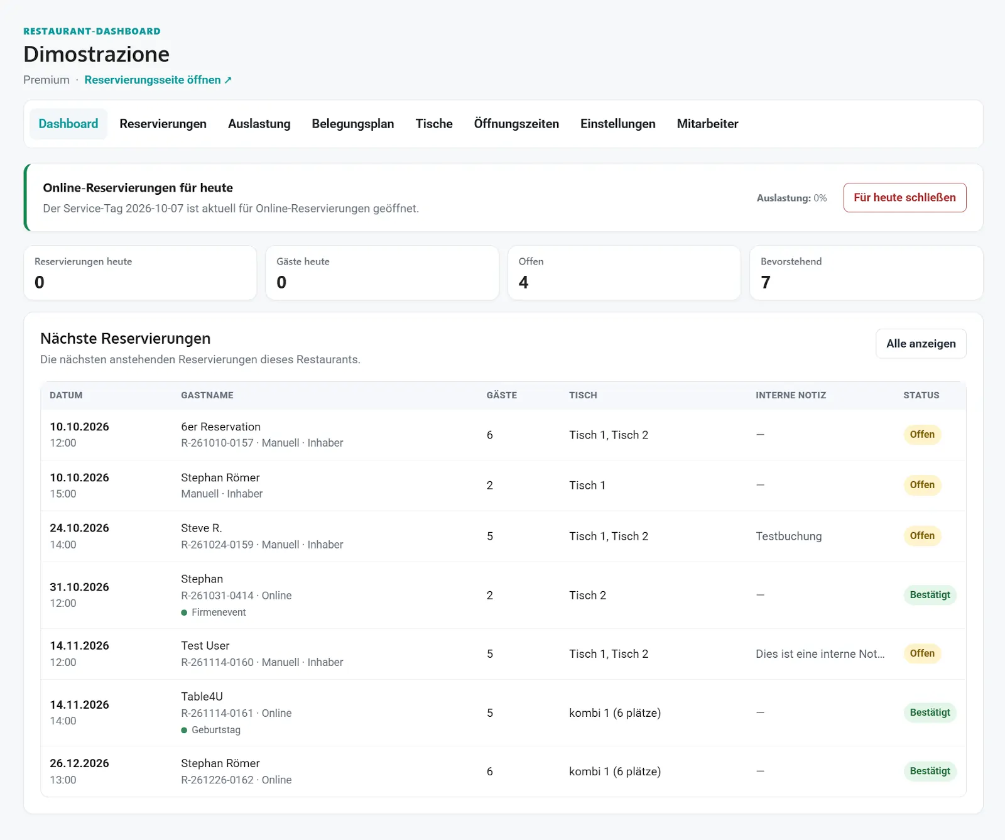Image resolution: width=1005 pixels, height=840 pixels.
Task: Click the note 'Dies ist eine interne Not…'
Action: 820,654
